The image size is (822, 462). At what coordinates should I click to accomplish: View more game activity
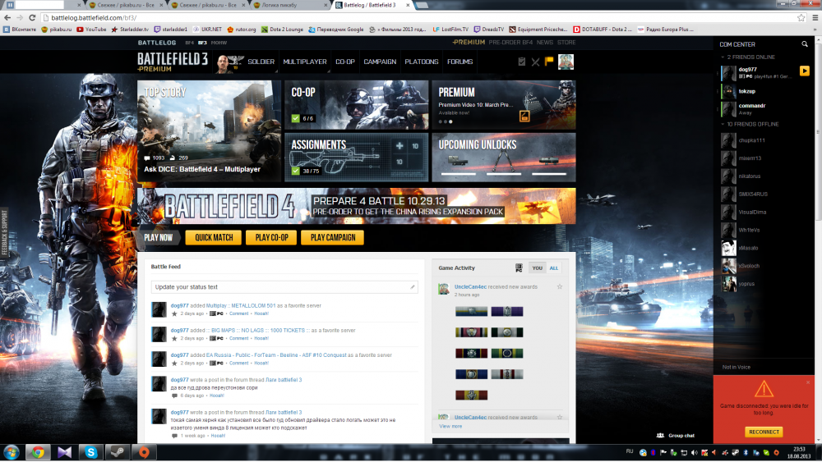(450, 427)
